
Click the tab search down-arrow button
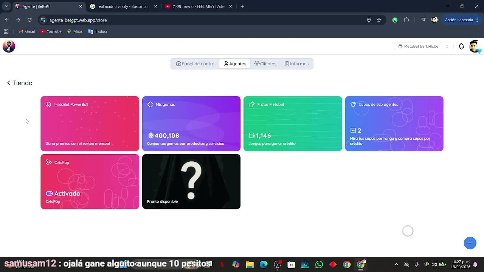(x=6, y=6)
